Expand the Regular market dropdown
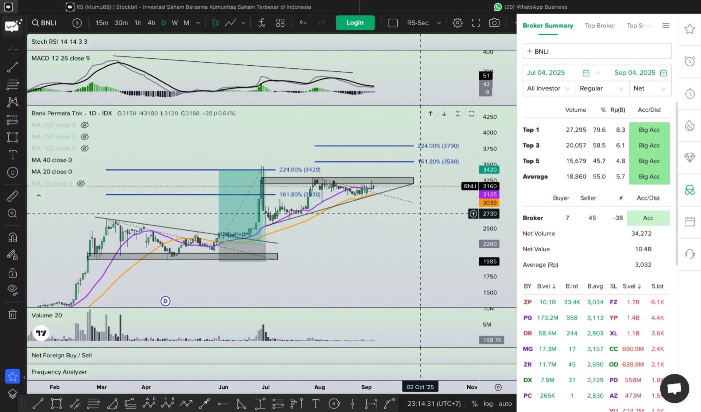The image size is (701, 412). (x=602, y=88)
